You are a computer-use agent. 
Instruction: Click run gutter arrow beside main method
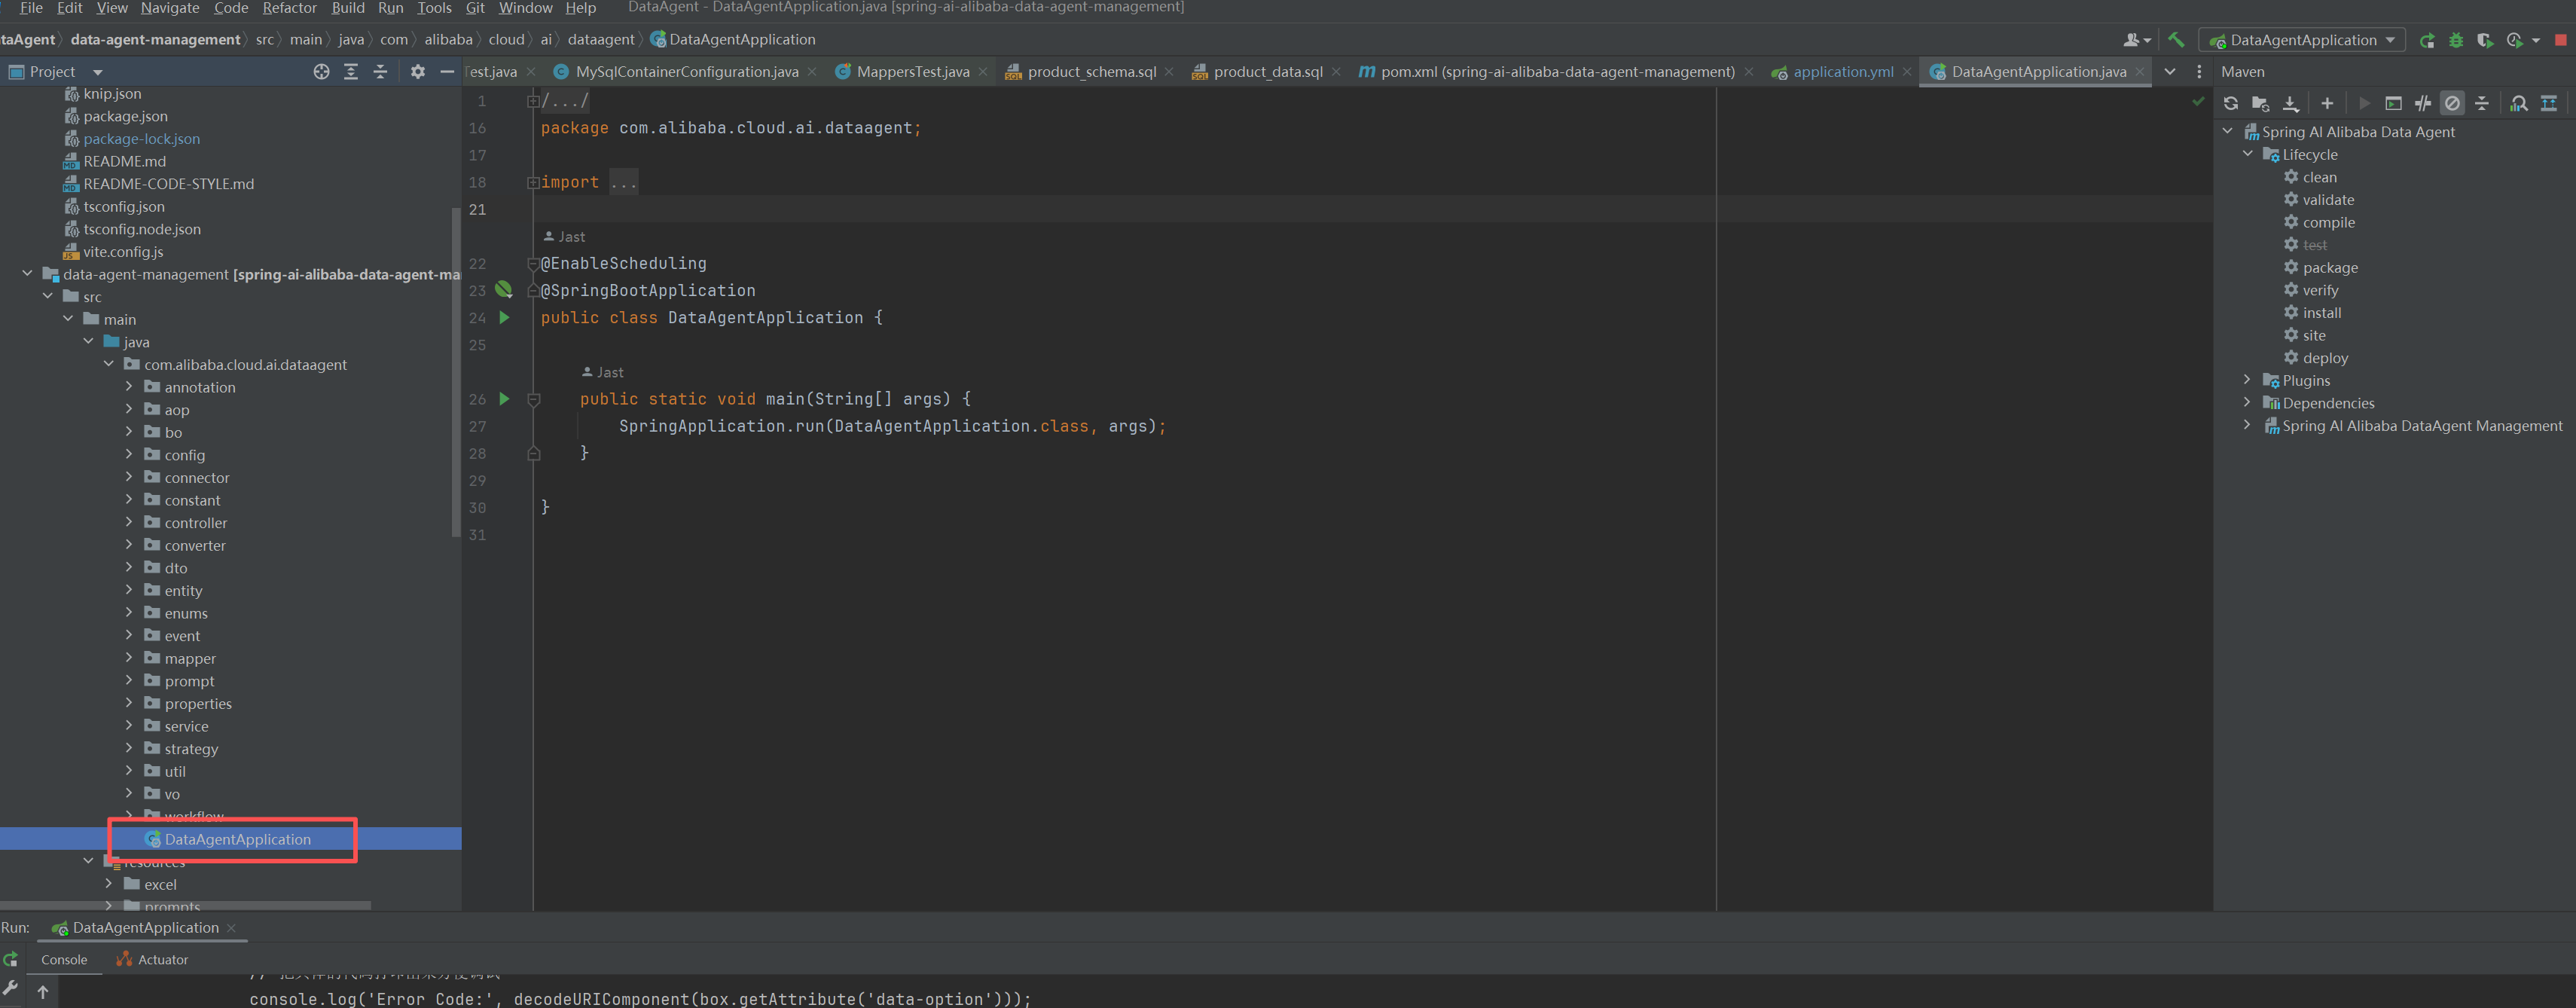pos(504,398)
